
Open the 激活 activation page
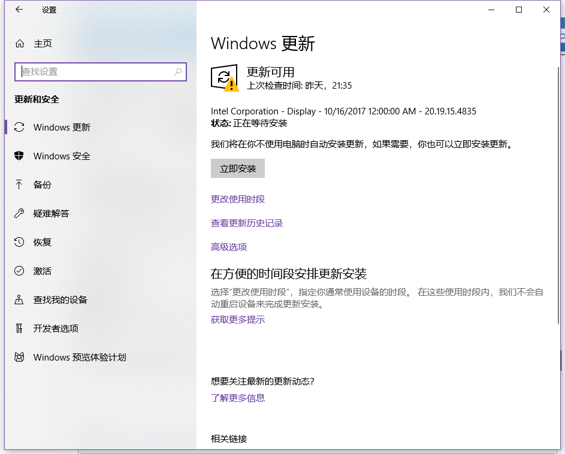point(43,271)
